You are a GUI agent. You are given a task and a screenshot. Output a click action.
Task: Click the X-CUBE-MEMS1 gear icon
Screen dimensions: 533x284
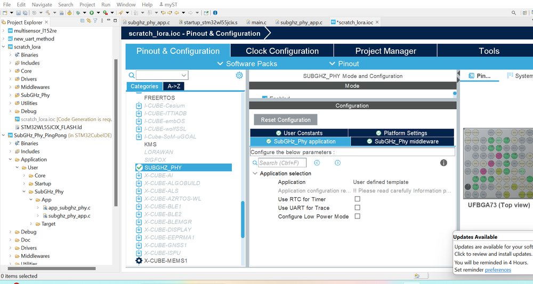[x=139, y=261]
